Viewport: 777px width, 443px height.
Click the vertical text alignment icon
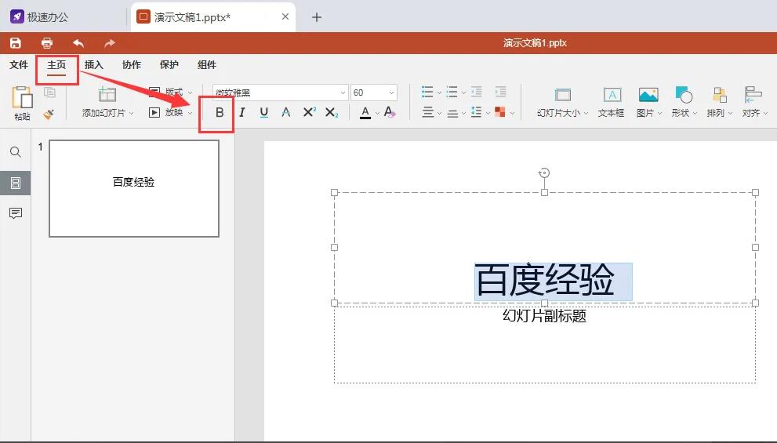tap(452, 114)
